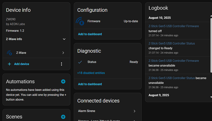
Task: Click the Status checkmark icon
Action: (80, 62)
